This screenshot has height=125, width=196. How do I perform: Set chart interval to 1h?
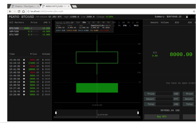click(93, 23)
